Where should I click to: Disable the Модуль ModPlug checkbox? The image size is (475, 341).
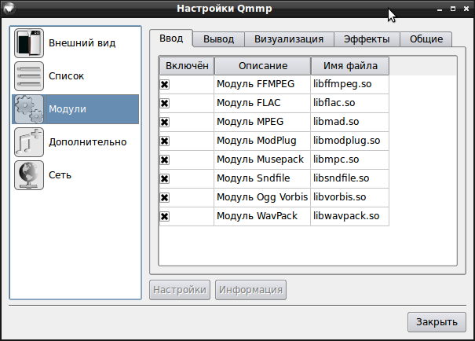pyautogui.click(x=165, y=141)
